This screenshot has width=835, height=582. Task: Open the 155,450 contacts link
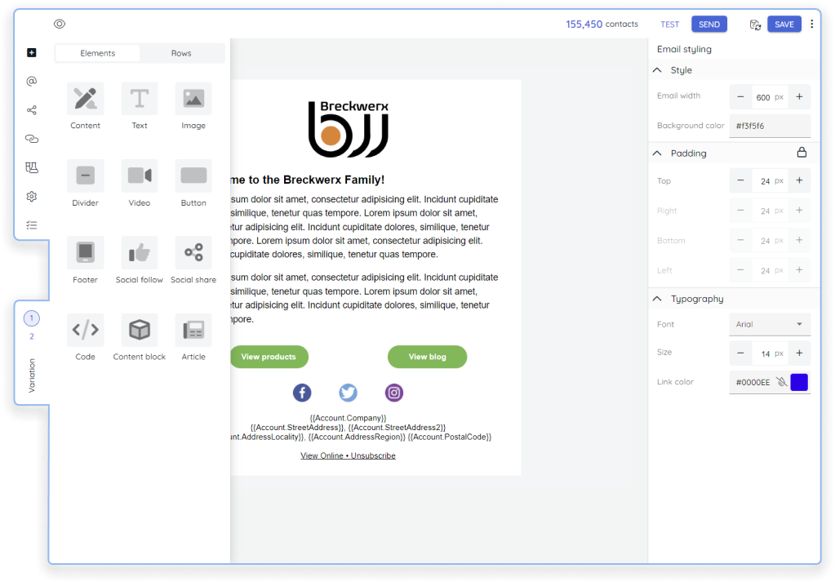(x=602, y=24)
